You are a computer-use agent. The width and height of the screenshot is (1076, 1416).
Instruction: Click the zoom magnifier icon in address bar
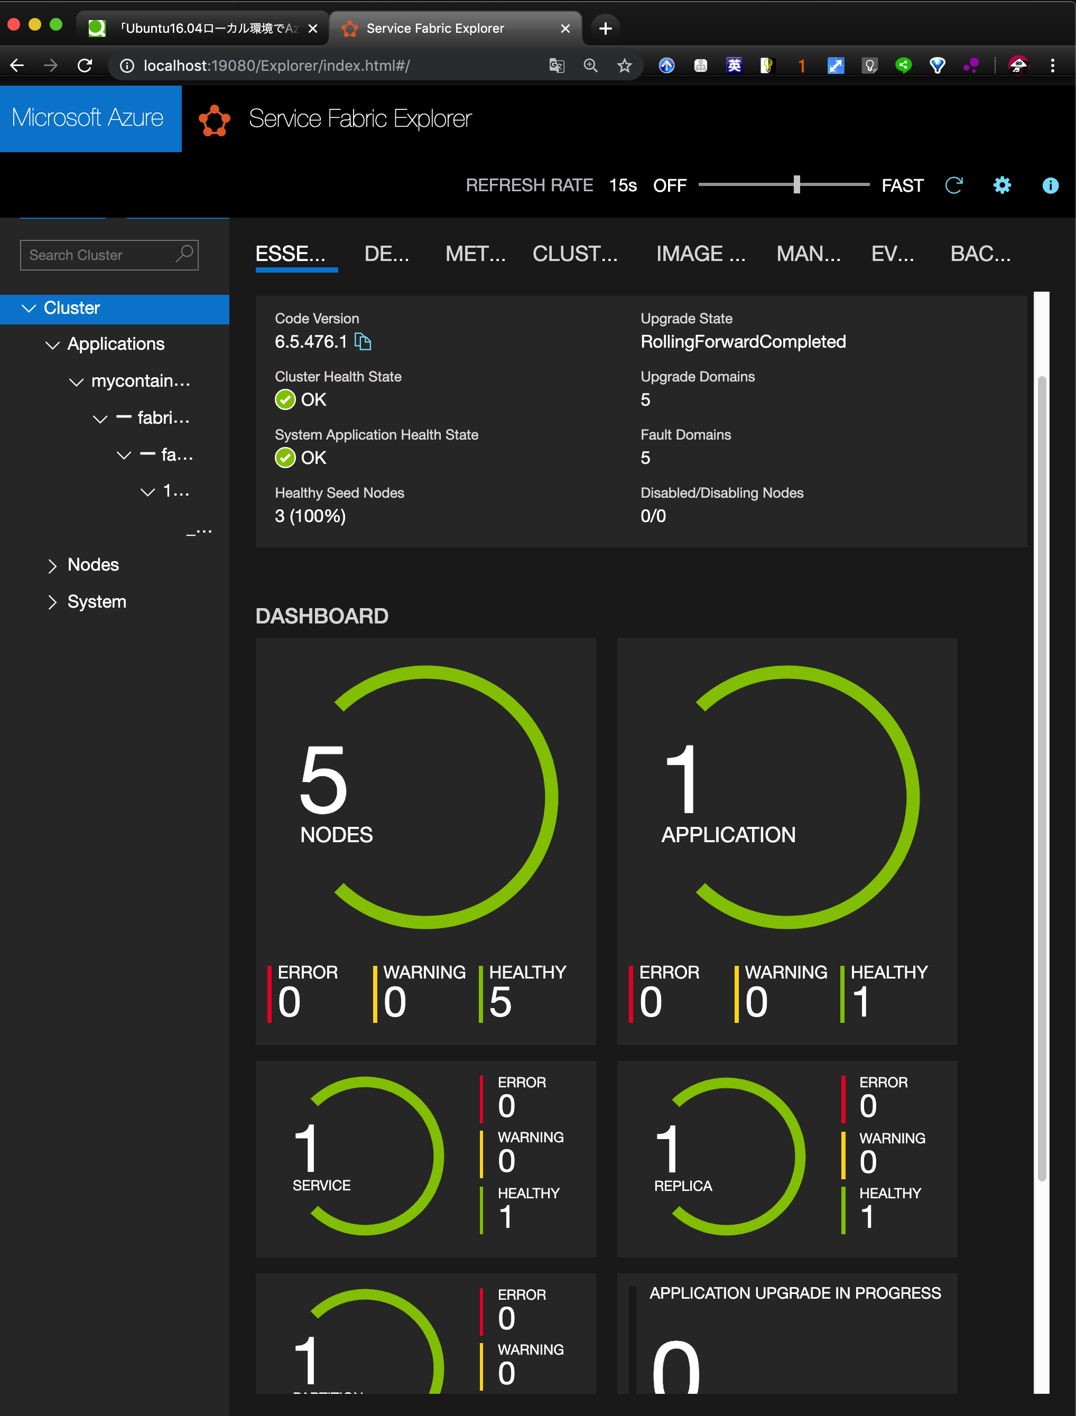pos(590,66)
